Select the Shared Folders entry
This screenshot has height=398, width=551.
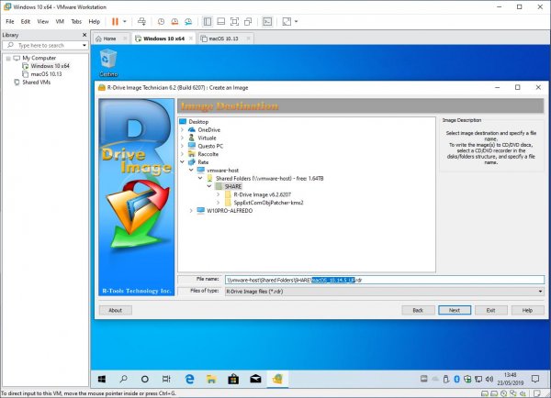269,178
